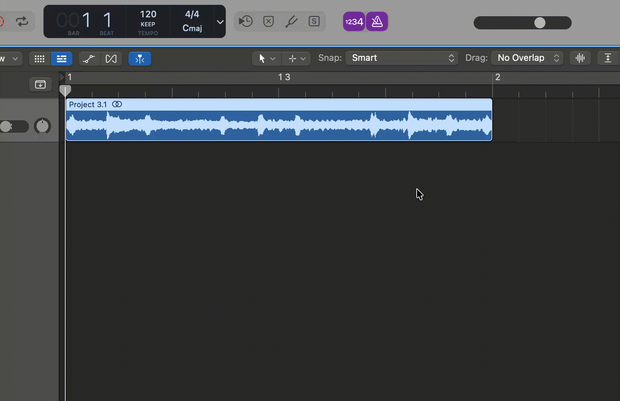Show automation curves button

click(89, 59)
